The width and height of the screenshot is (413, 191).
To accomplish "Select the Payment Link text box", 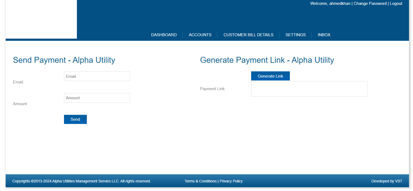I will 309,89.
